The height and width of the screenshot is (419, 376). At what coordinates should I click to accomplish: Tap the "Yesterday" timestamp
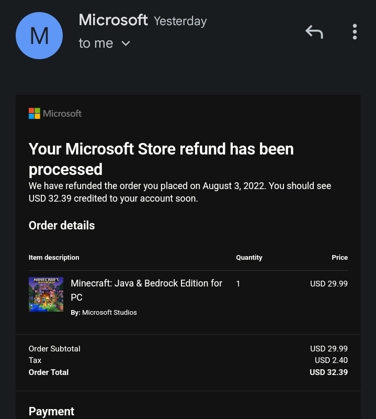pos(180,21)
